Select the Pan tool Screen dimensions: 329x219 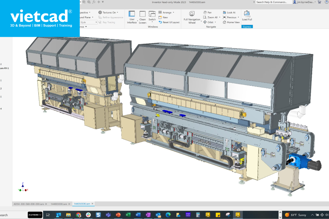click(208, 12)
